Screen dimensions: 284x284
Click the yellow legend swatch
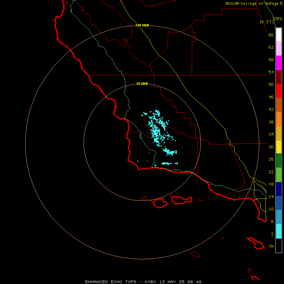(x=279, y=147)
